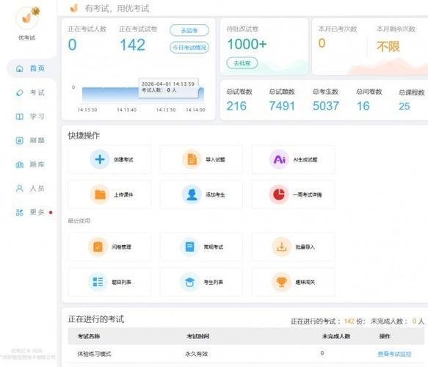428x367 pixels.
Task: Click the 一周考试详情 label
Action: [307, 195]
